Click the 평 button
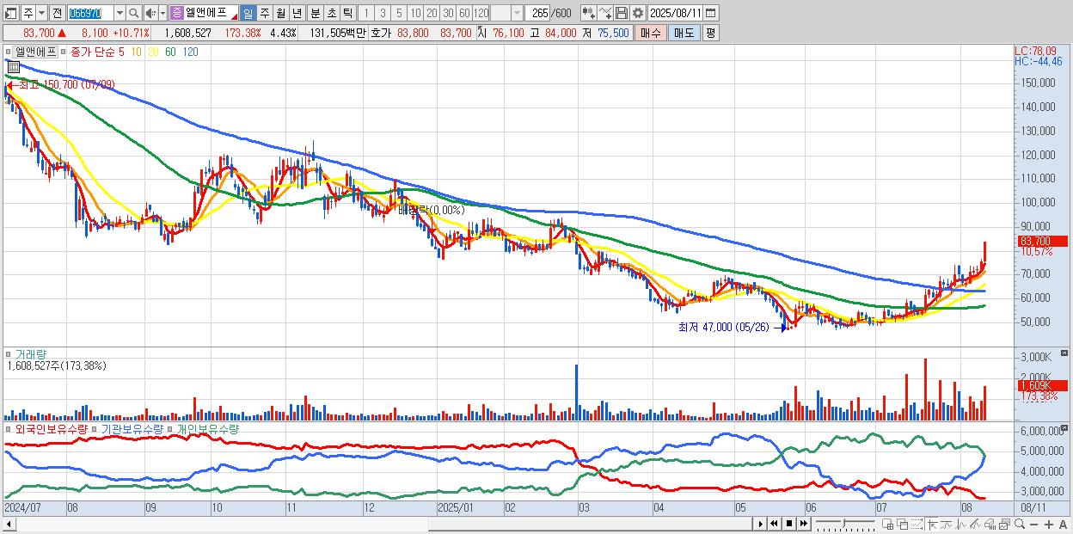This screenshot has height=534, width=1073. point(710,33)
